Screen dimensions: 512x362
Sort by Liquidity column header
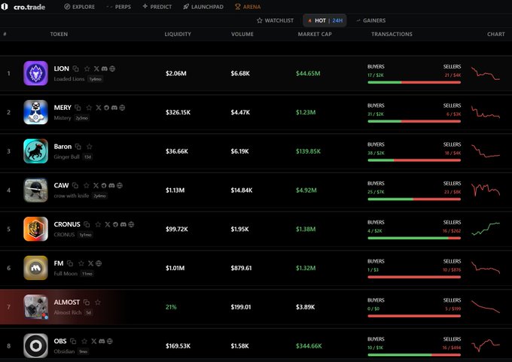(x=178, y=34)
